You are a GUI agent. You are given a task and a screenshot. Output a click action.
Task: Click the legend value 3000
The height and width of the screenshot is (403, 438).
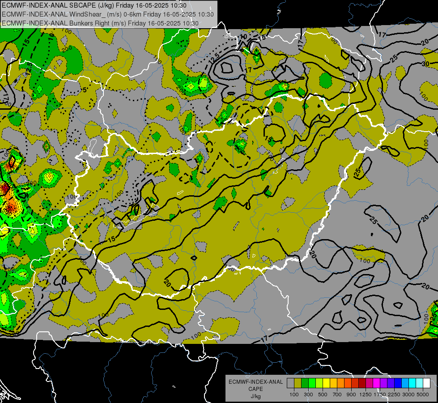[x=408, y=394]
